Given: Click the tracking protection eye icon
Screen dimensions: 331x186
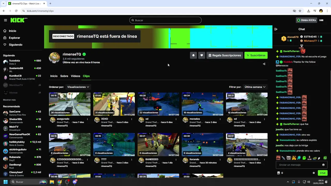Looking at the screenshot, I should 294,11.
